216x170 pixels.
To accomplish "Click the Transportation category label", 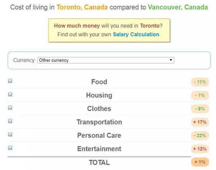I will coord(99,122).
